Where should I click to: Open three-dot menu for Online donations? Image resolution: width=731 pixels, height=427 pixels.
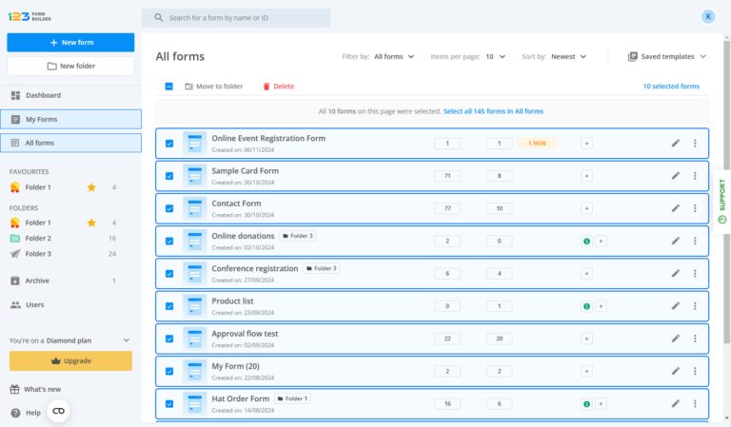click(x=695, y=241)
